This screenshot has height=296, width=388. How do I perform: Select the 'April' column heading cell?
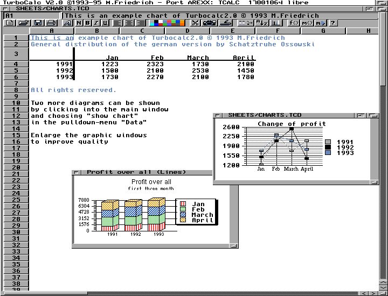233,54
